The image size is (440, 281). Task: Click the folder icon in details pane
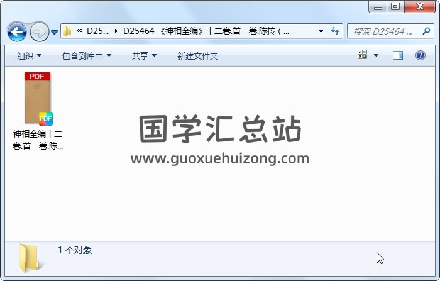pos(30,258)
